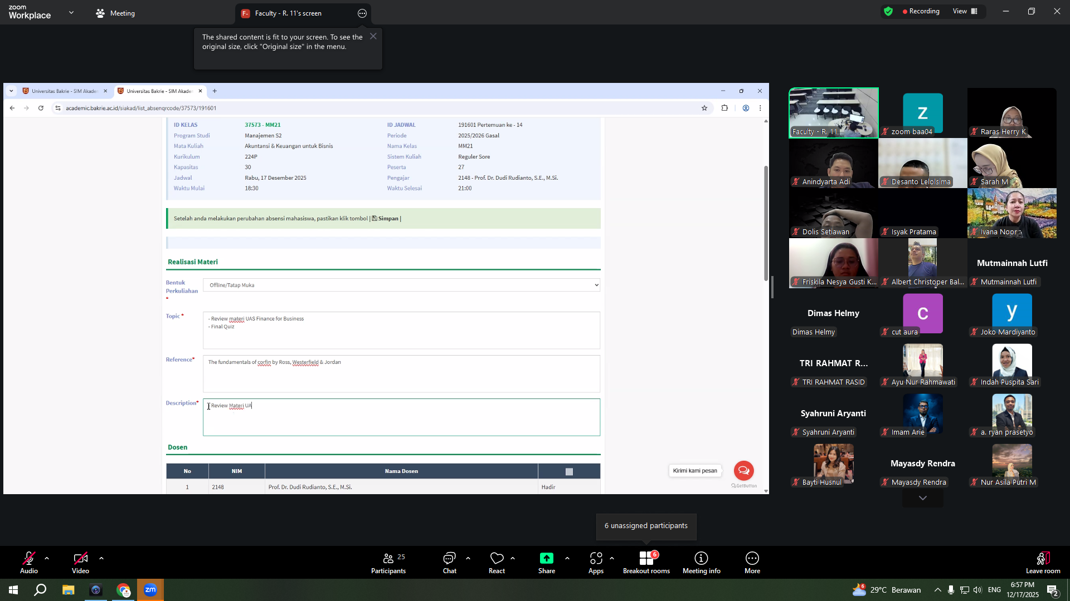The width and height of the screenshot is (1070, 601).
Task: Click the Description text area
Action: point(401,417)
